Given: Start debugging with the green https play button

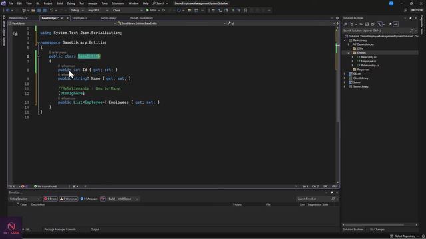Looking at the screenshot, I should click(x=151, y=11).
